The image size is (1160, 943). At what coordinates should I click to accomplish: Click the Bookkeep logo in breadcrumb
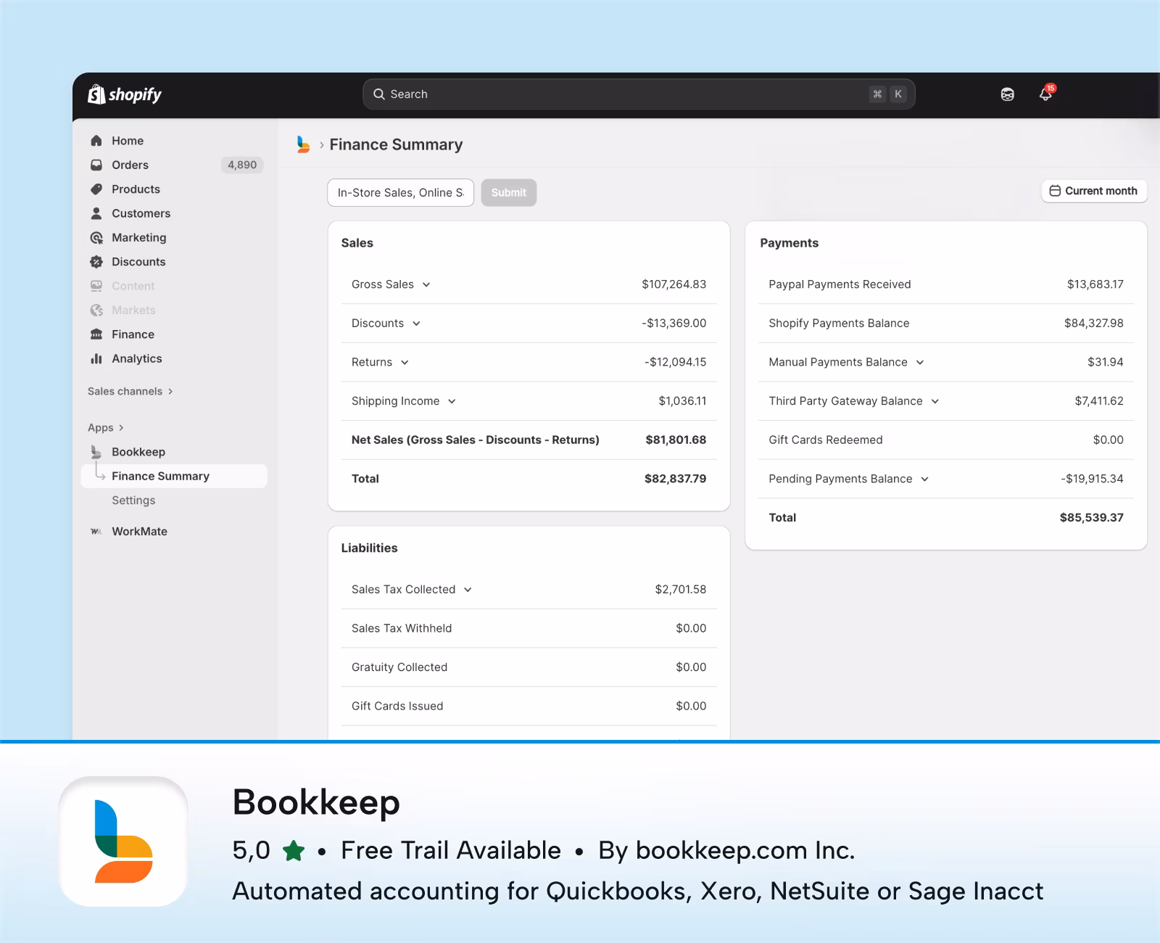click(304, 144)
